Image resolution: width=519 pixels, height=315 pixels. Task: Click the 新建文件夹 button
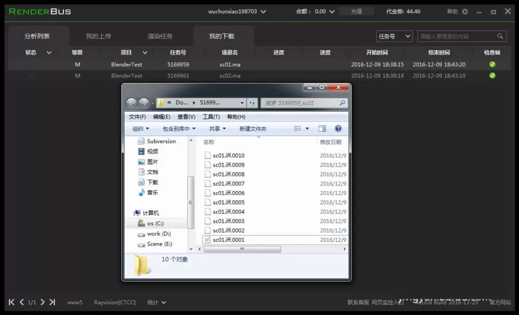click(x=253, y=128)
